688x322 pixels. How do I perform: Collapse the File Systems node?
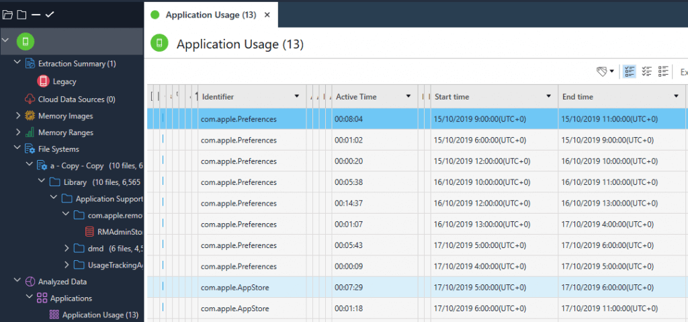pyautogui.click(x=17, y=147)
